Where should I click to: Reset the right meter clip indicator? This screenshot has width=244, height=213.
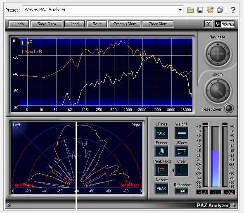(x=225, y=124)
